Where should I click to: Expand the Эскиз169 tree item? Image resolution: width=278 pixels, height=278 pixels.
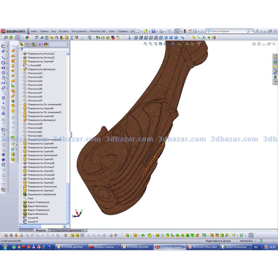[21, 65]
